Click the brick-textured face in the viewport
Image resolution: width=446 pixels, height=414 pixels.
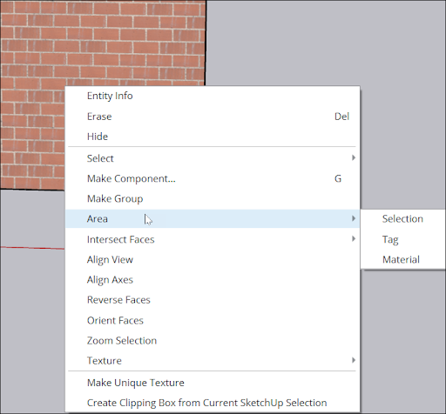click(103, 43)
